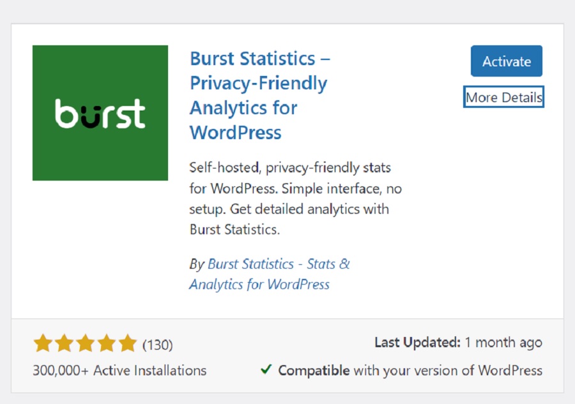
Task: Select the first gold rating star
Action: coord(43,343)
